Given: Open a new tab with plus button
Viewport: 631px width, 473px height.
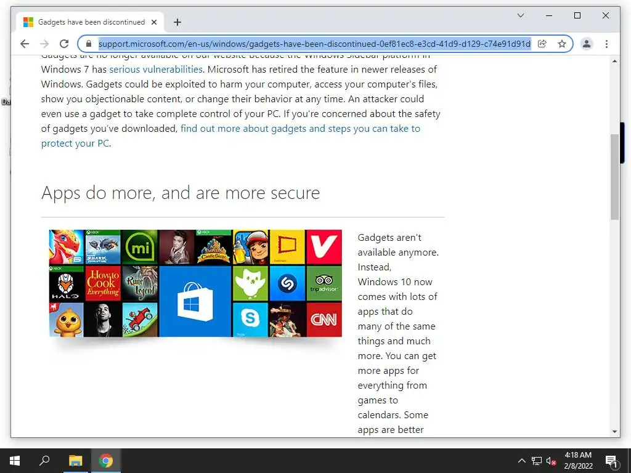Looking at the screenshot, I should (x=177, y=22).
